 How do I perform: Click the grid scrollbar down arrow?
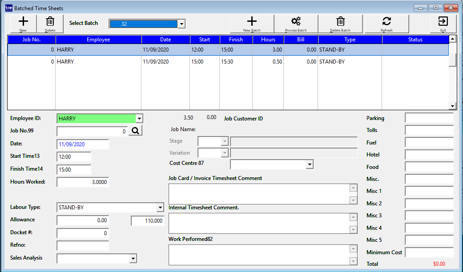pos(453,105)
